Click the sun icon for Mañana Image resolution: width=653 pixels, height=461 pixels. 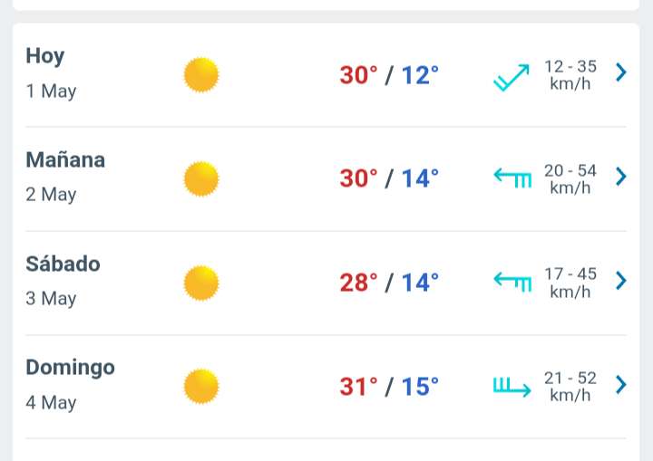click(201, 178)
